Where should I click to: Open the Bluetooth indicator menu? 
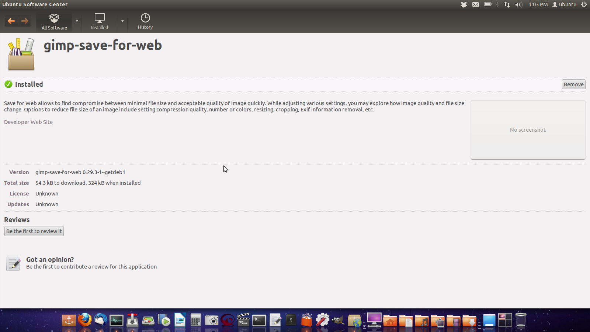[497, 4]
